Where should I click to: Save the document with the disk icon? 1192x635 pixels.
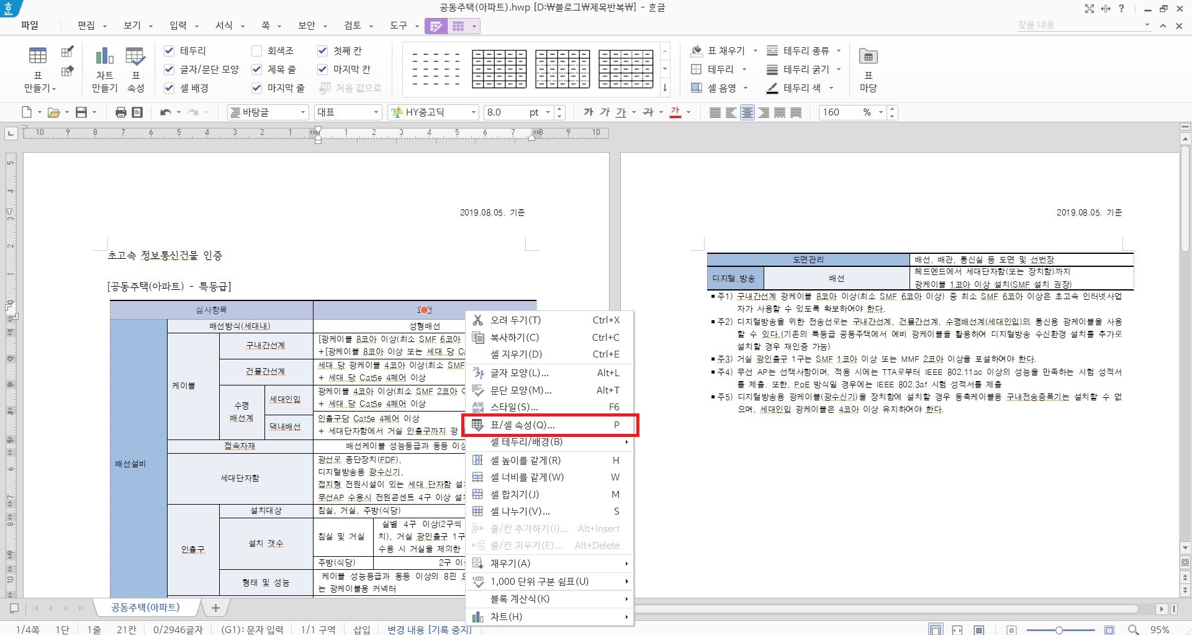pos(81,112)
